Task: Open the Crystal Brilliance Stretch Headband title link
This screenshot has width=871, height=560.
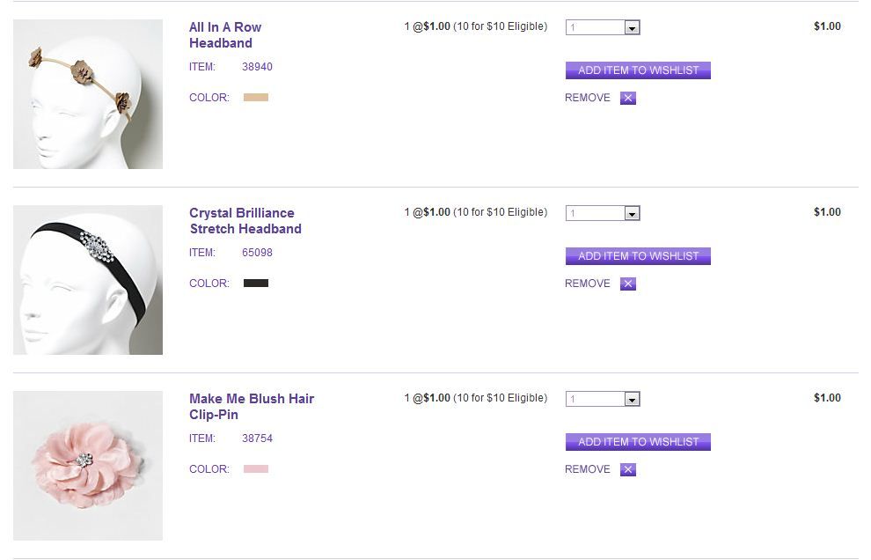Action: coord(245,221)
